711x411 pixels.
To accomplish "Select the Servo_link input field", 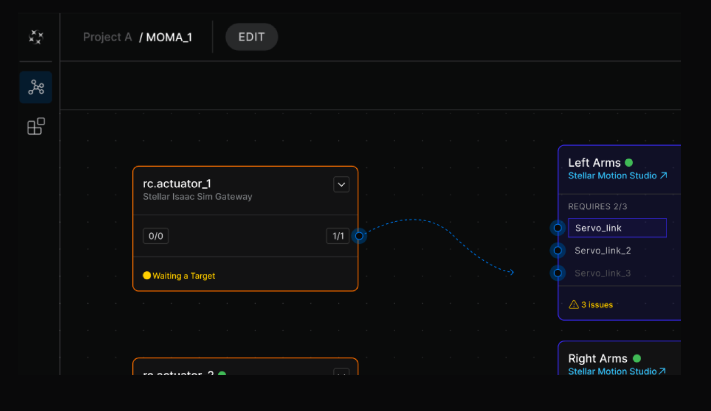I will (617, 228).
